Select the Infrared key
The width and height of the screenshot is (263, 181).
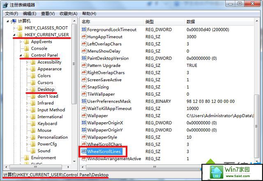[46, 103]
